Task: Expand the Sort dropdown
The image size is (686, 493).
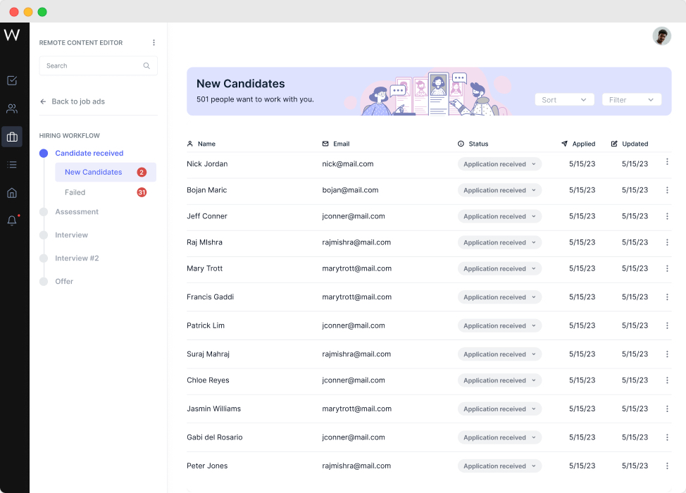Action: point(564,100)
